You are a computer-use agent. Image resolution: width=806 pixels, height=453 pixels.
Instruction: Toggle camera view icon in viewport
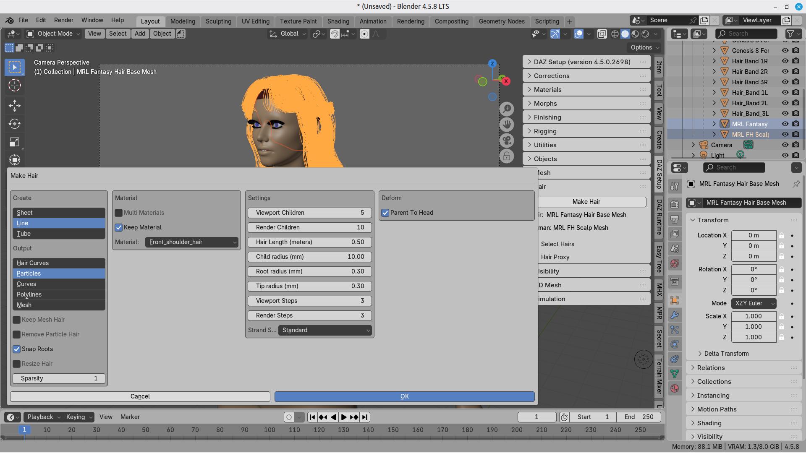point(507,141)
